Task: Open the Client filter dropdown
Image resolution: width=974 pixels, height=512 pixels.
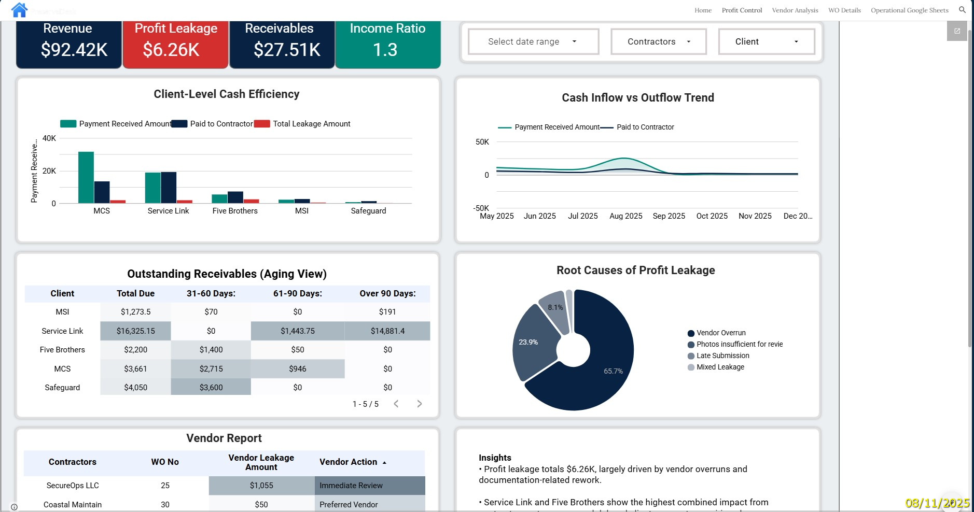Action: (x=766, y=41)
